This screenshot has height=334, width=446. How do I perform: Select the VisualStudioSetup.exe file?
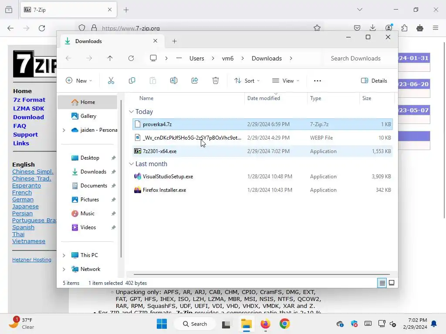tap(262, 177)
